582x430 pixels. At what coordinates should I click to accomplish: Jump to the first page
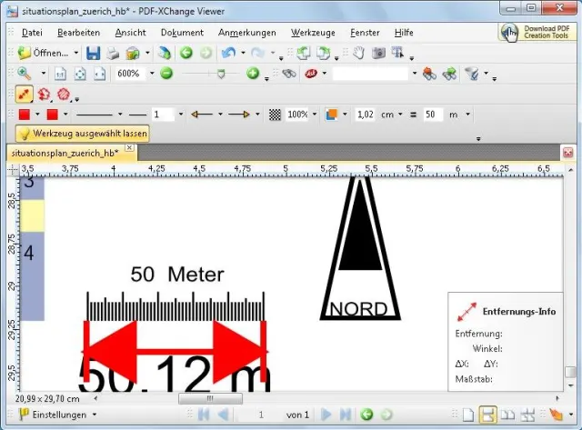coord(204,415)
